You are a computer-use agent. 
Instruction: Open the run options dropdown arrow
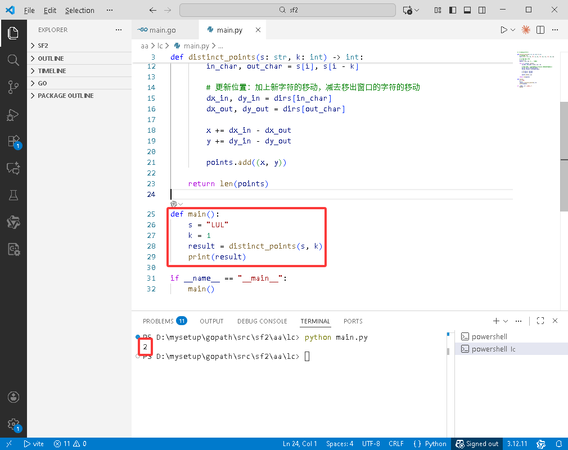[x=513, y=30]
